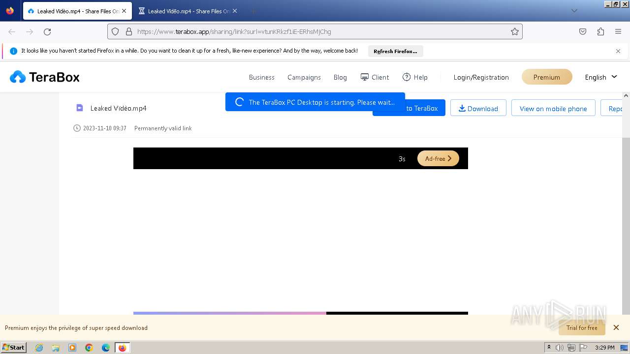This screenshot has width=630, height=354.
Task: Click the tracking protection shield icon
Action: tap(115, 31)
